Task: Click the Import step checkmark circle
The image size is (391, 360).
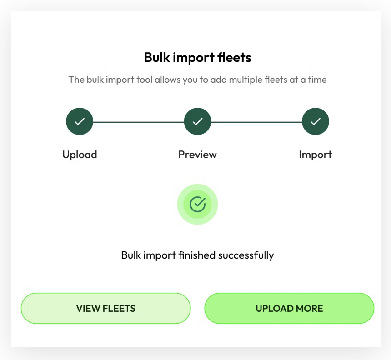Action: point(315,122)
